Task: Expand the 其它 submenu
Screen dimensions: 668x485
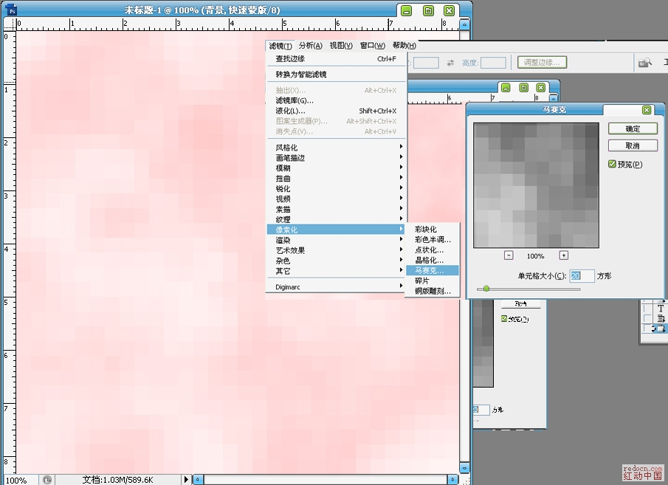Action: [x=336, y=271]
